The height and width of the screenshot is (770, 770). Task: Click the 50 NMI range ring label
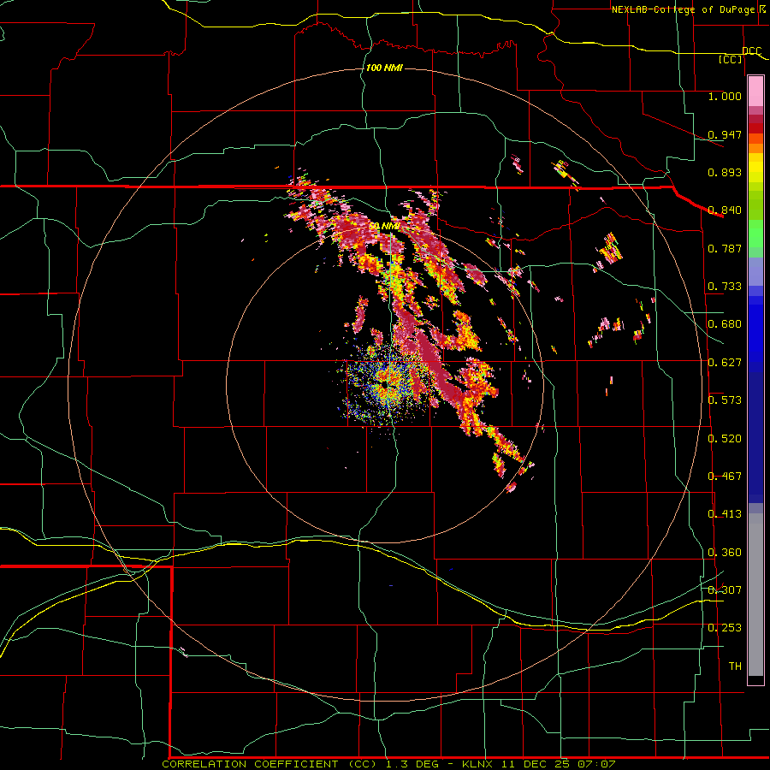[x=384, y=227]
